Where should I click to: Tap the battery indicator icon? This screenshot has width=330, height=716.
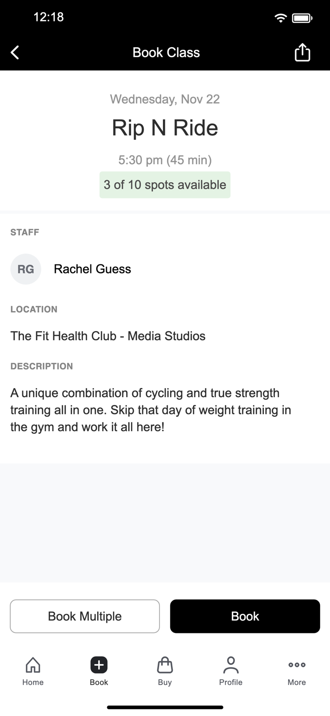302,17
